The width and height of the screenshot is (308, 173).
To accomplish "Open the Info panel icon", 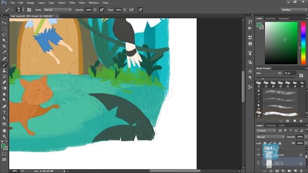I will click(x=250, y=44).
